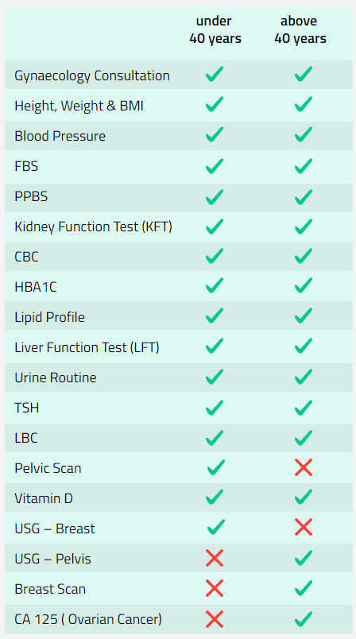Click the HBA1C row label
Screen dimensions: 356x639
(36, 287)
